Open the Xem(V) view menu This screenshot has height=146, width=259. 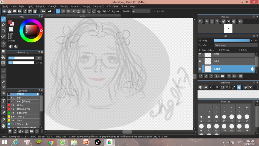(x=86, y=6)
